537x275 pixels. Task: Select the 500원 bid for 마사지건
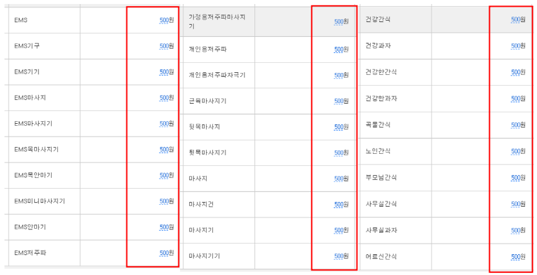pos(342,204)
